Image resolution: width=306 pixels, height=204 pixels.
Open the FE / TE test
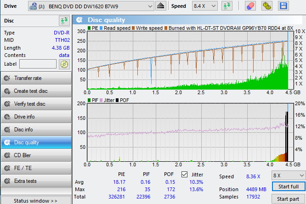click(x=36, y=168)
